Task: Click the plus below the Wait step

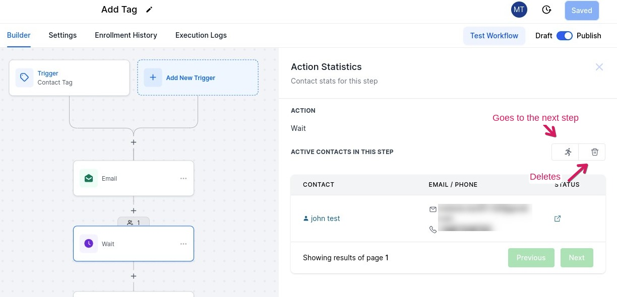Action: (x=134, y=276)
